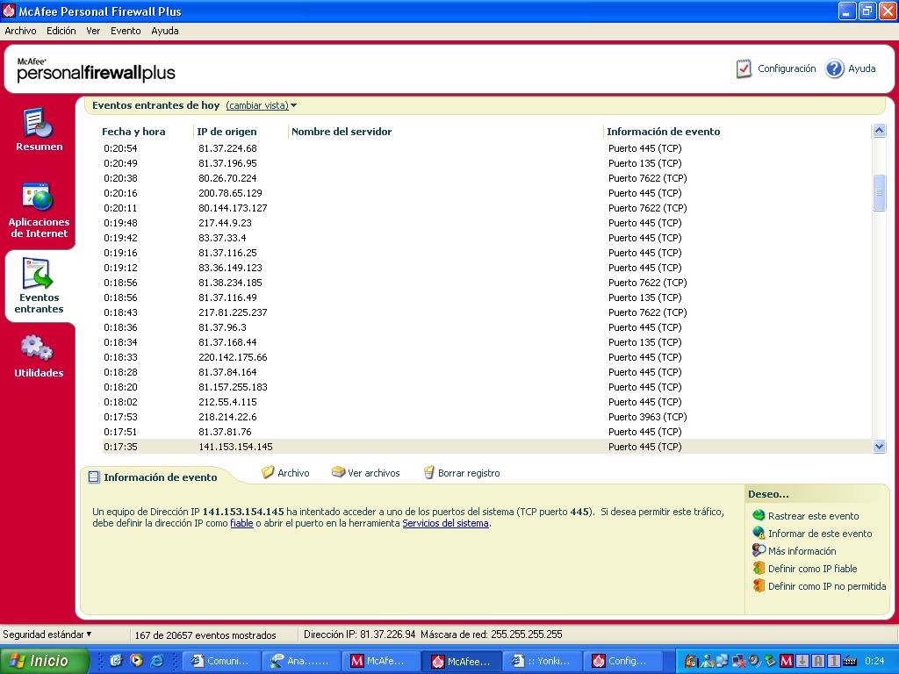The image size is (899, 674).
Task: Sort by Nombre del servidor column header
Action: click(x=342, y=132)
